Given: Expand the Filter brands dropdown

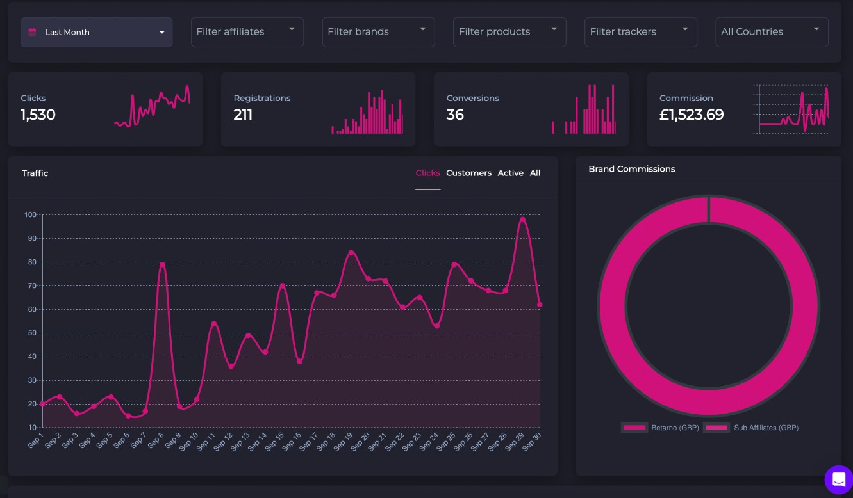Looking at the screenshot, I should coord(378,32).
